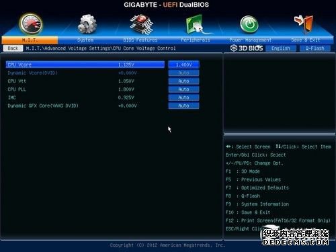Select the CPU Vcore setting row
This screenshot has width=336, height=252.
tap(85, 65)
